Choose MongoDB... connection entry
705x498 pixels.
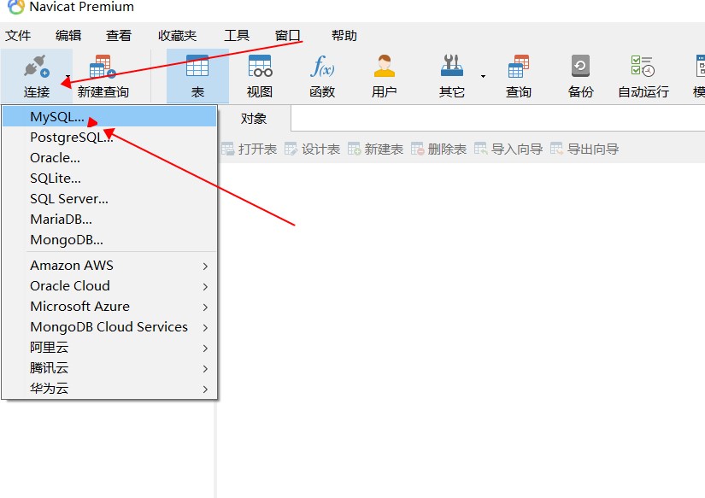pyautogui.click(x=109, y=240)
